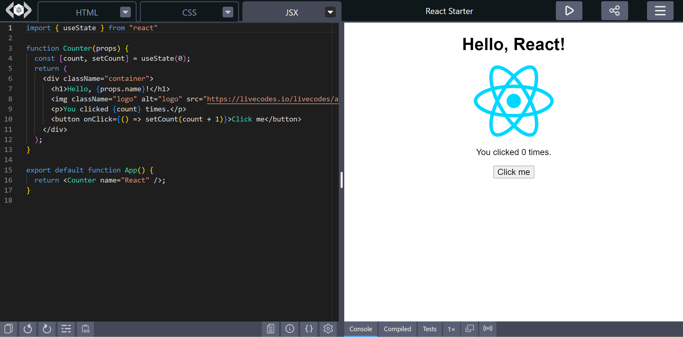Copy code using the copy icon
Image resolution: width=683 pixels, height=337 pixels.
(x=9, y=329)
